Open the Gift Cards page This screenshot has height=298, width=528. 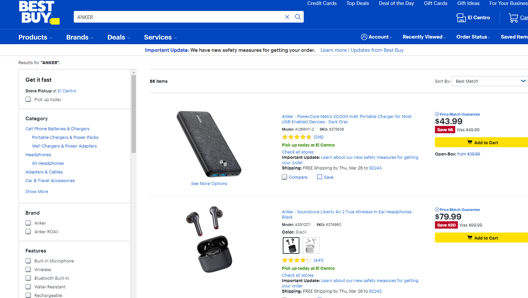click(436, 3)
